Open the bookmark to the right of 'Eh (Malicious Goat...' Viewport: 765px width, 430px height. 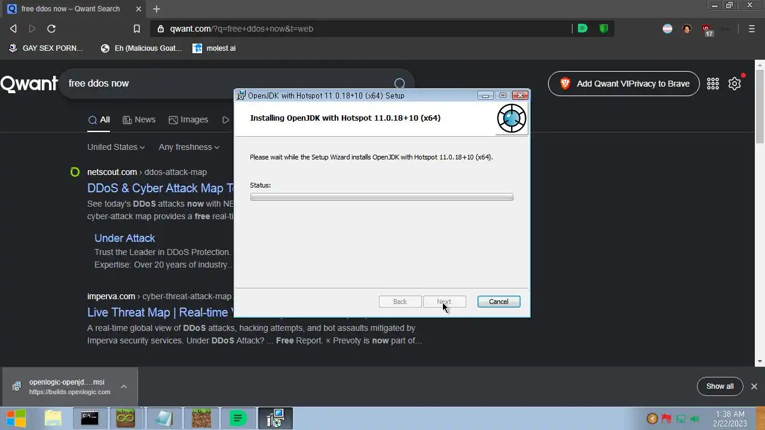(214, 48)
